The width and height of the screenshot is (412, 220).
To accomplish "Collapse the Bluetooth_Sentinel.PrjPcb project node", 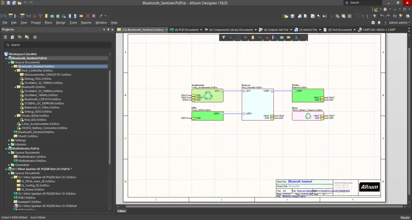I will (6, 58).
